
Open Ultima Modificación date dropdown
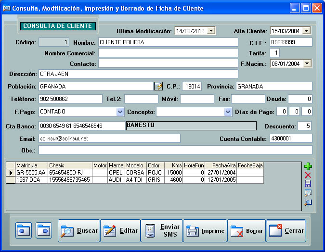tap(211, 31)
